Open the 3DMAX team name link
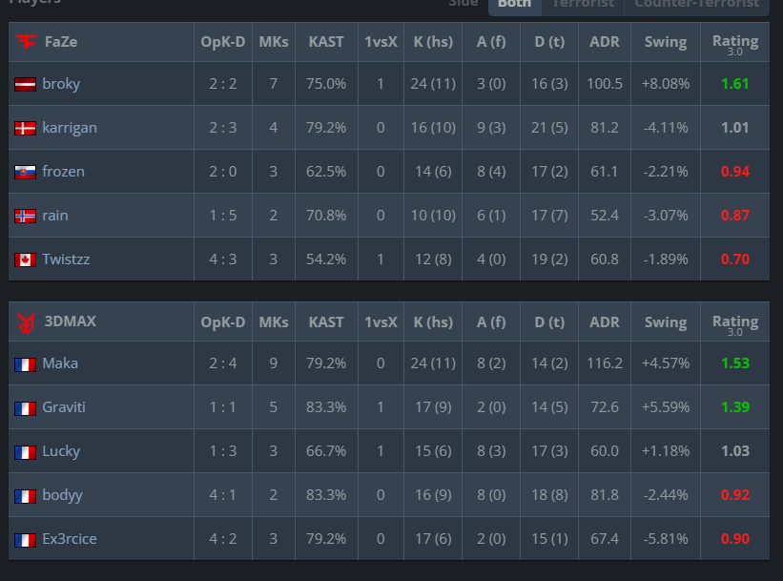783x581 pixels. click(x=71, y=322)
